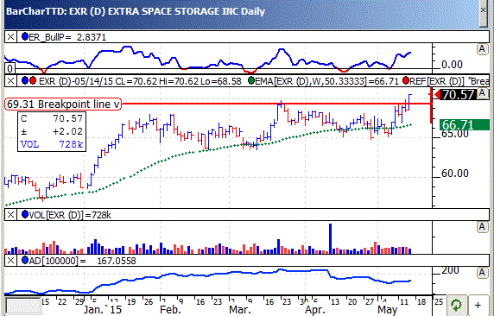Close the ER_BullP indicator pane
This screenshot has height=316, width=494.
[x=10, y=37]
